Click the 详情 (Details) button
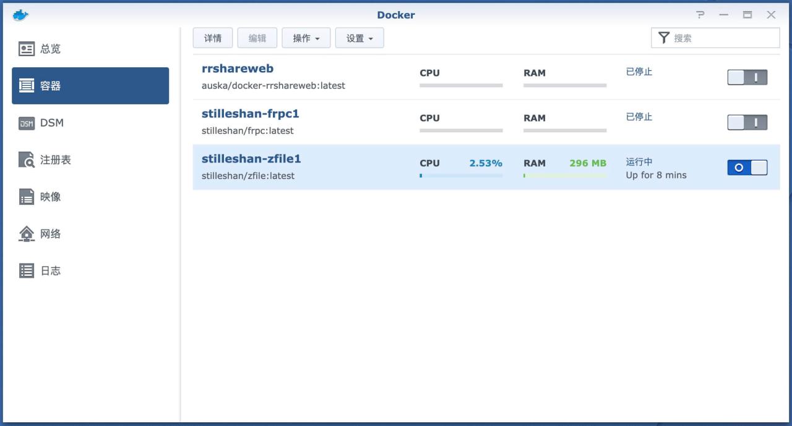The image size is (792, 426). 213,38
